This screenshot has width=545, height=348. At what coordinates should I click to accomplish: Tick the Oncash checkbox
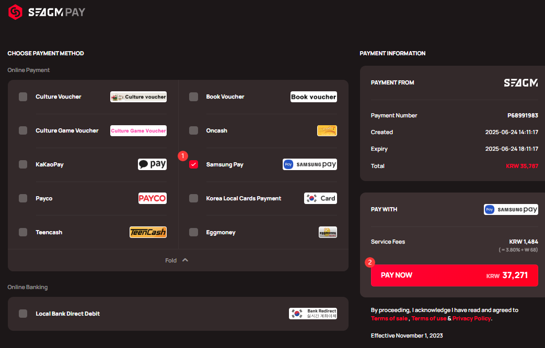coord(194,130)
